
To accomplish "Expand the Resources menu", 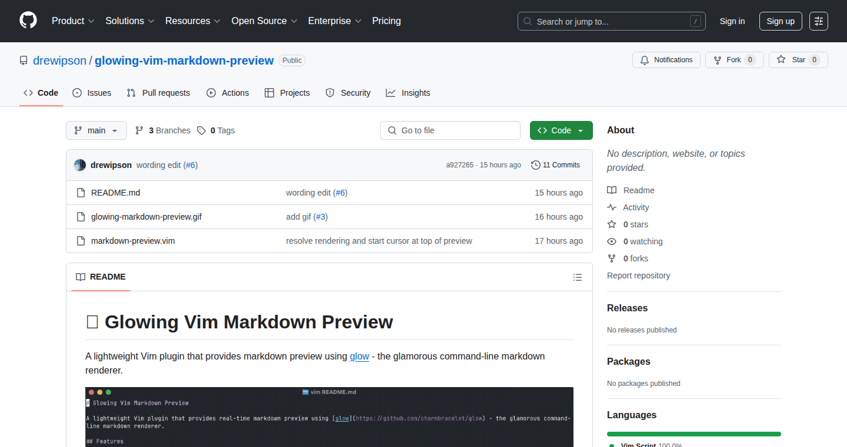I will pos(192,21).
